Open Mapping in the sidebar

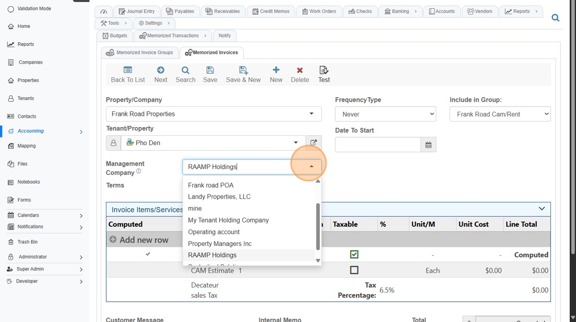pyautogui.click(x=26, y=146)
